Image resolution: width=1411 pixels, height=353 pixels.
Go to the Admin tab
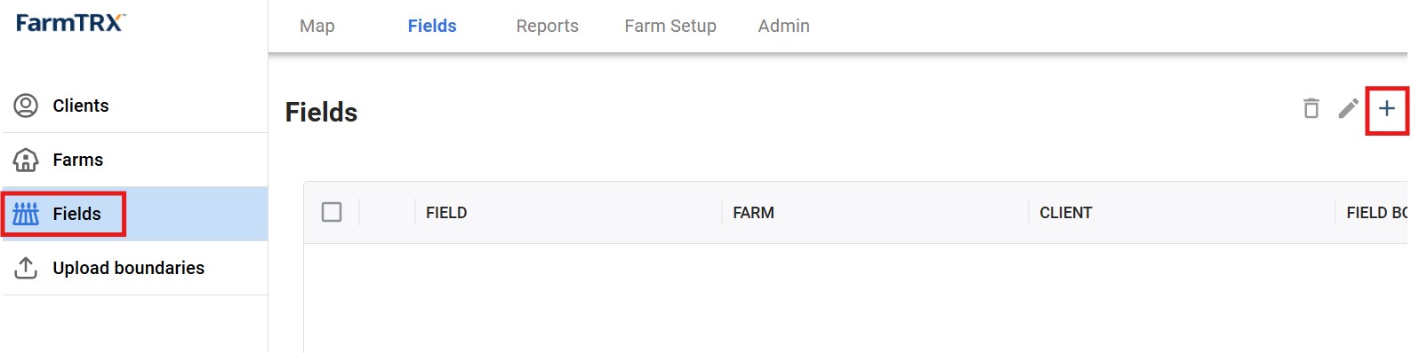[784, 26]
